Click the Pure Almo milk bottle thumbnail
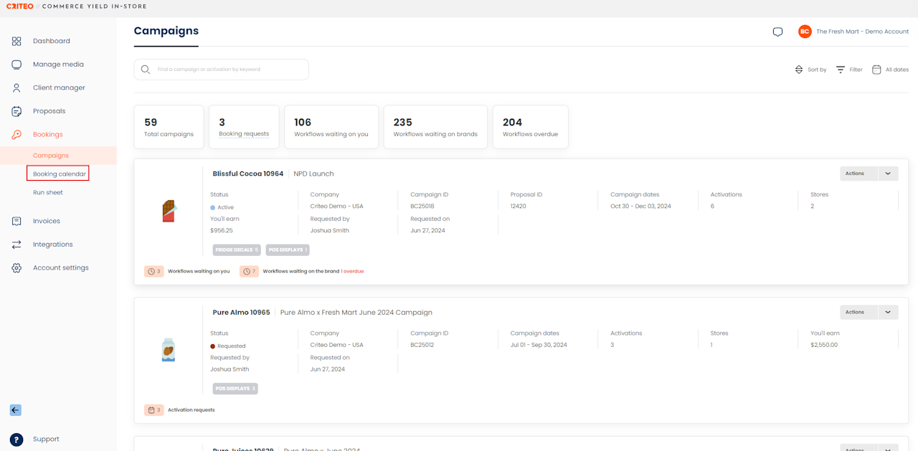 [x=169, y=349]
